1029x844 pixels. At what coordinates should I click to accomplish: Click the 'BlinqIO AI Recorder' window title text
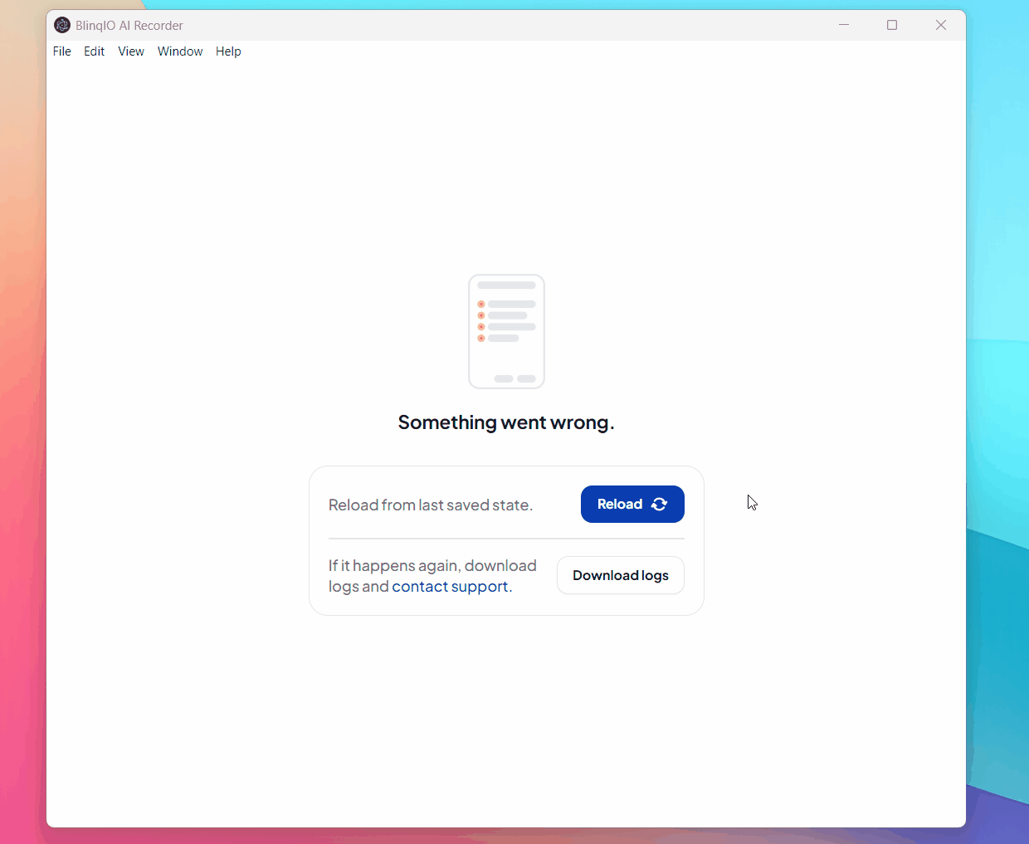[x=129, y=26]
